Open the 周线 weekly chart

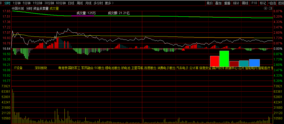click(80, 3)
